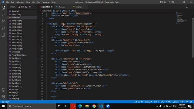Open the Explorer view in activity bar
The height and width of the screenshot is (109, 194).
3,8
